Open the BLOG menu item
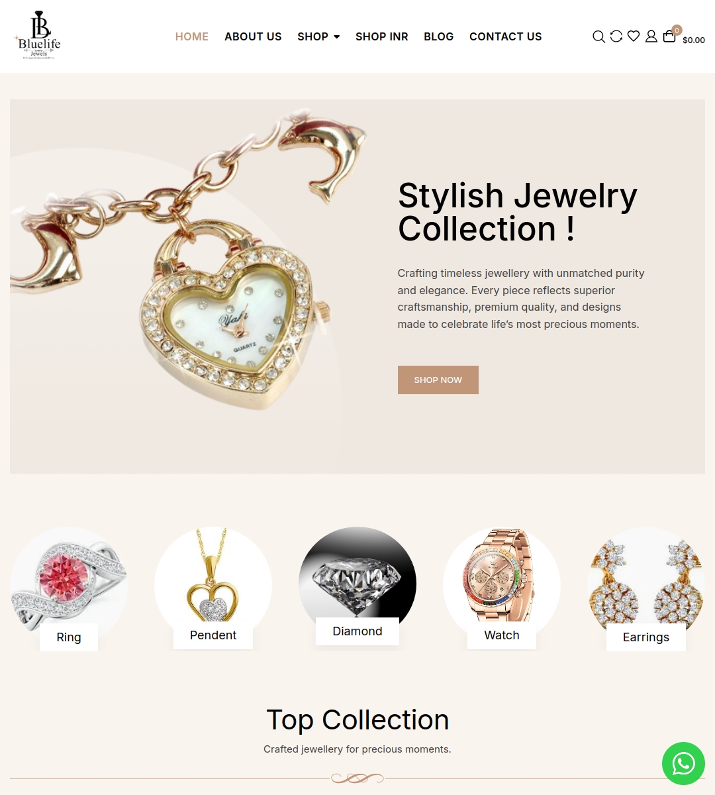 pyautogui.click(x=439, y=36)
